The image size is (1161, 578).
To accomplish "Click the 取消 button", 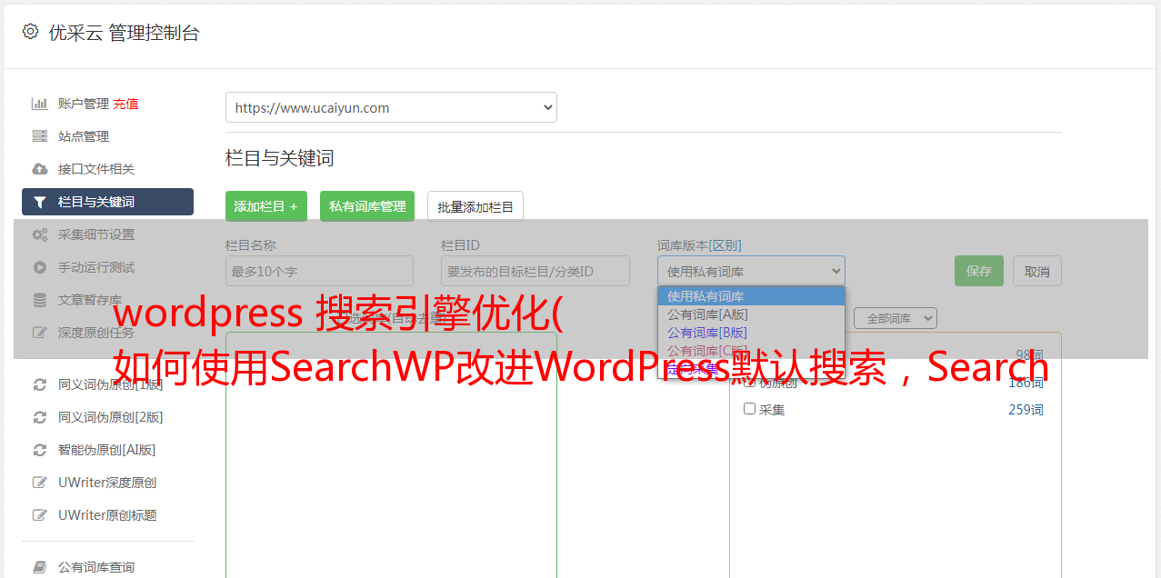I will coord(1037,271).
